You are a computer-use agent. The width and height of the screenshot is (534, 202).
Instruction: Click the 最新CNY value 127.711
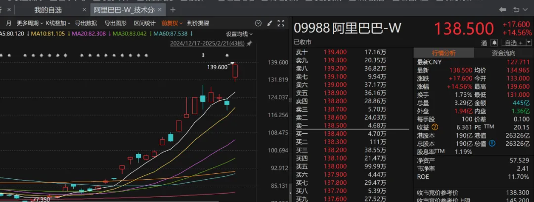[x=518, y=62]
